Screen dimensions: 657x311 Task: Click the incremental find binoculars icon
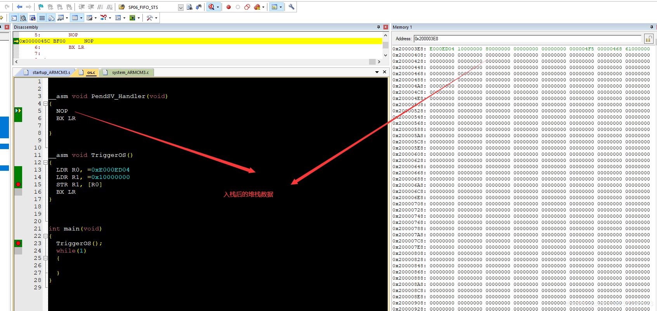click(199, 7)
